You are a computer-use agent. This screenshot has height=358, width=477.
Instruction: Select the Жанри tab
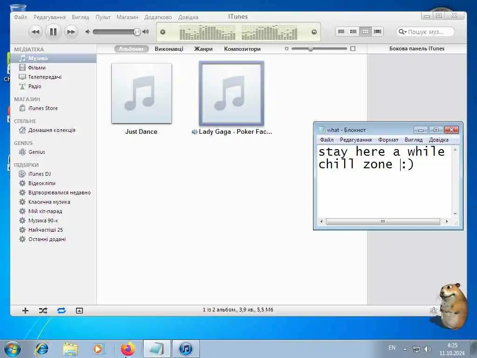[x=203, y=49]
